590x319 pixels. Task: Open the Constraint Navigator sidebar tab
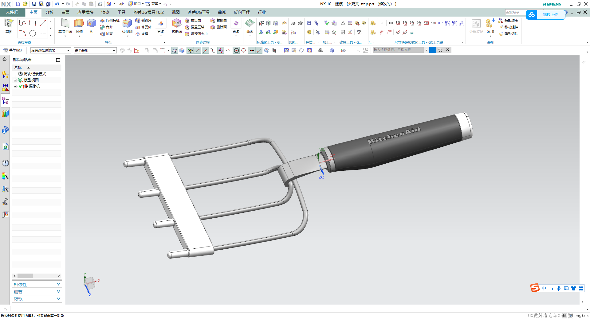tap(5, 88)
